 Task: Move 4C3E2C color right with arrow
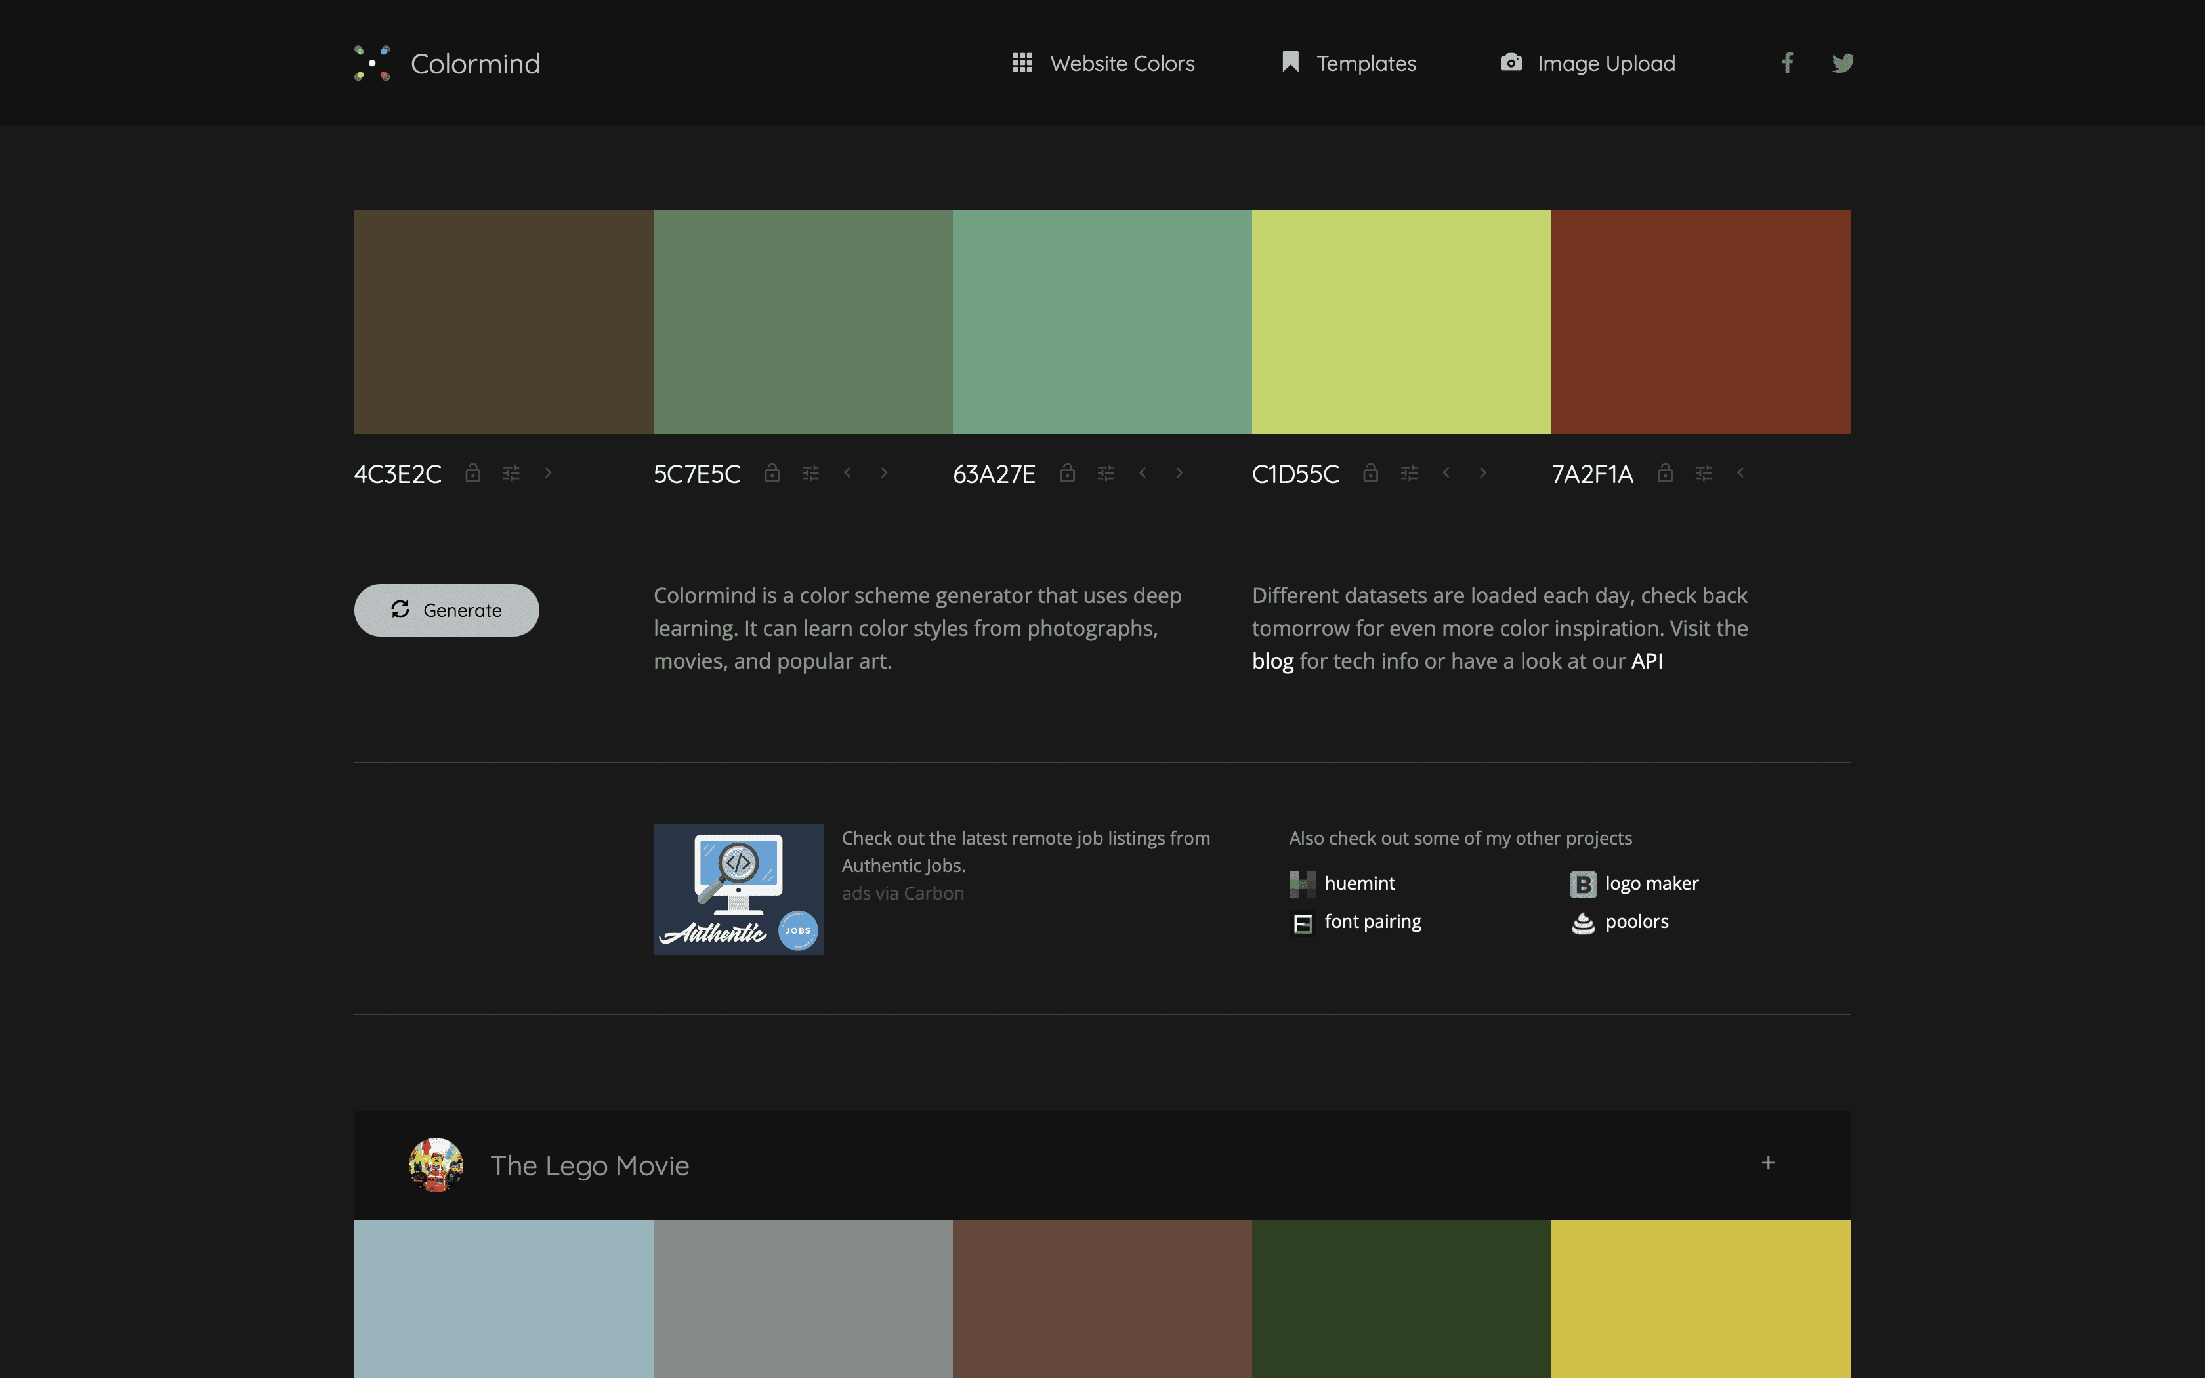pyautogui.click(x=547, y=472)
